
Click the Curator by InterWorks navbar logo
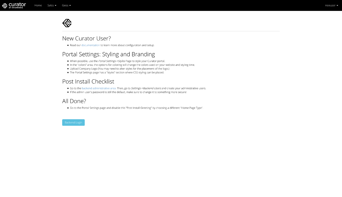click(x=14, y=5)
